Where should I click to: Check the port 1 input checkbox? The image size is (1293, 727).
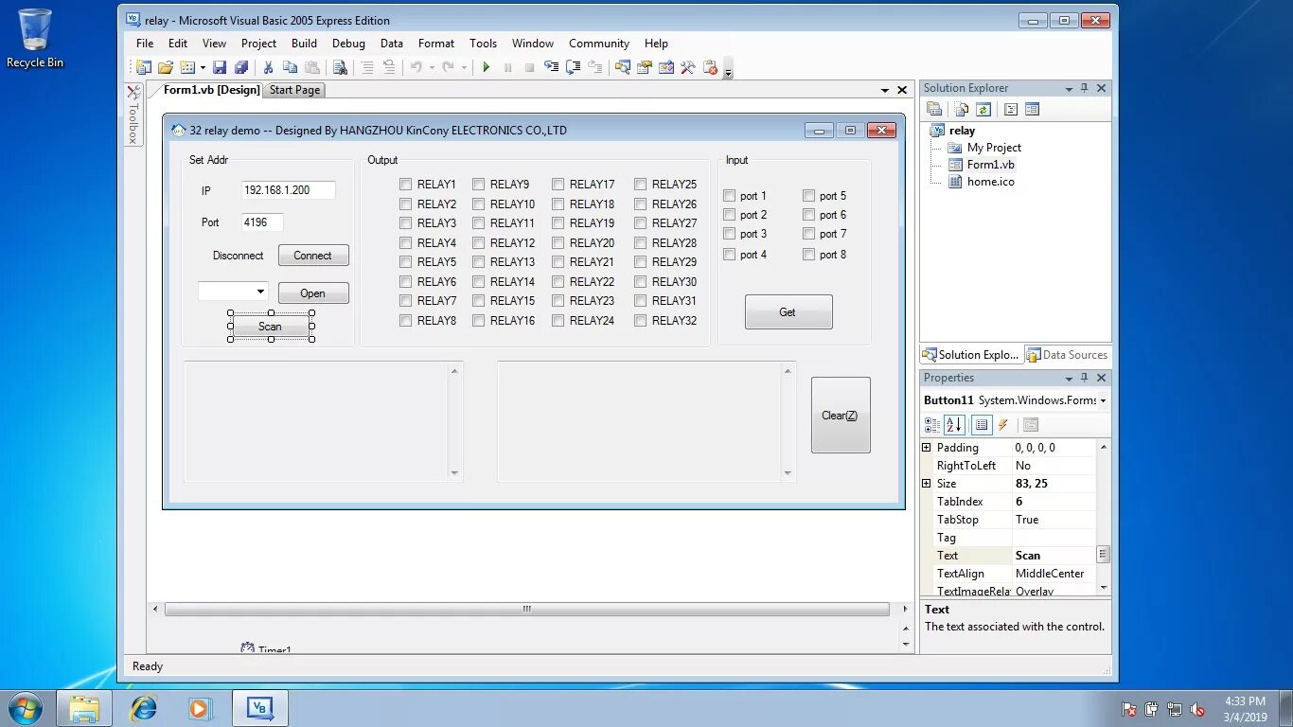point(729,196)
